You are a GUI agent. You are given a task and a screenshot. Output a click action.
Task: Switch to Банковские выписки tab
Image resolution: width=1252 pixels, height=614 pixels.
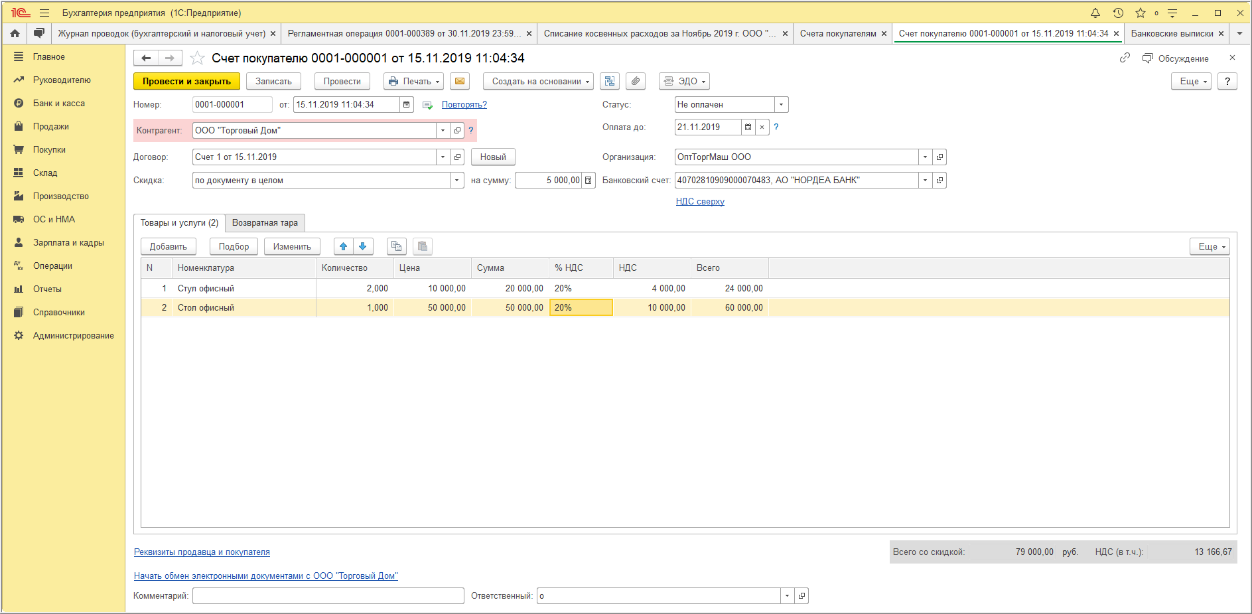1172,33
